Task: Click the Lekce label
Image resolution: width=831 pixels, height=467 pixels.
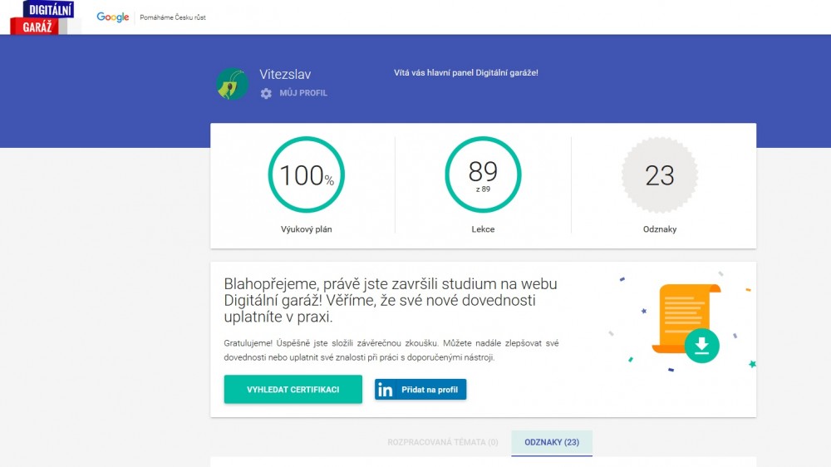Action: [483, 229]
